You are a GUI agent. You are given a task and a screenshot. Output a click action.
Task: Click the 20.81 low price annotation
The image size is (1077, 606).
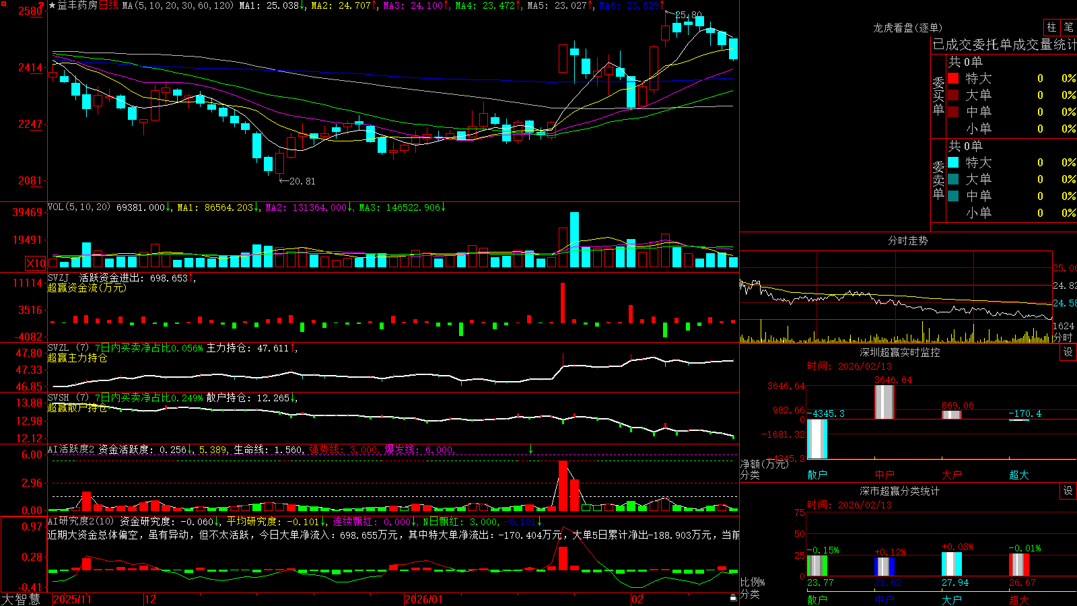(x=302, y=181)
